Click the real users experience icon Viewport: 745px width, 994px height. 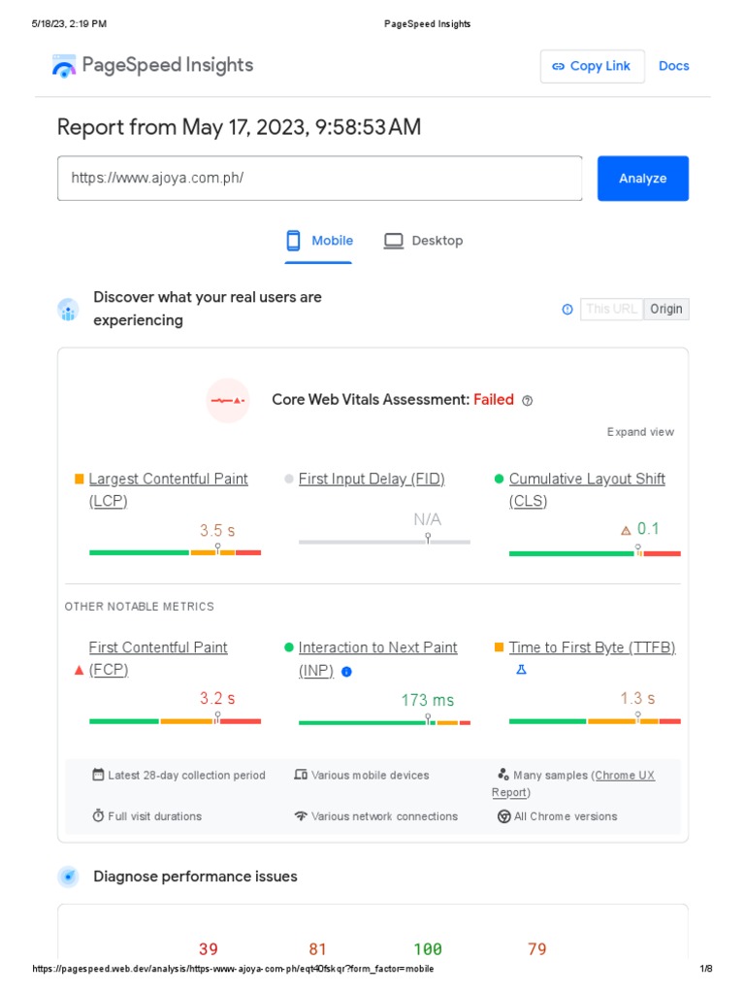(x=68, y=310)
